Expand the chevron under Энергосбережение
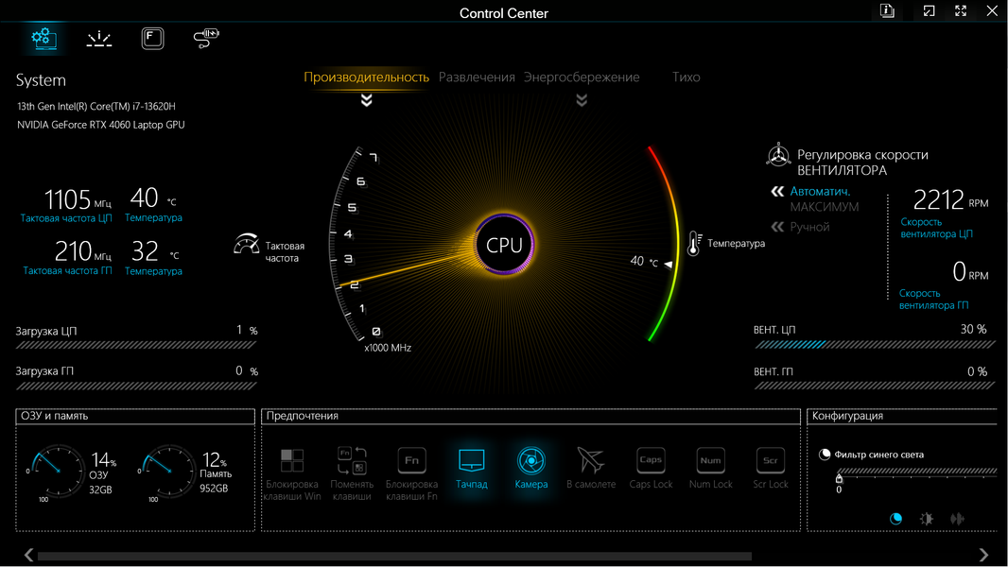Screen dimensions: 1008x567 tap(582, 99)
